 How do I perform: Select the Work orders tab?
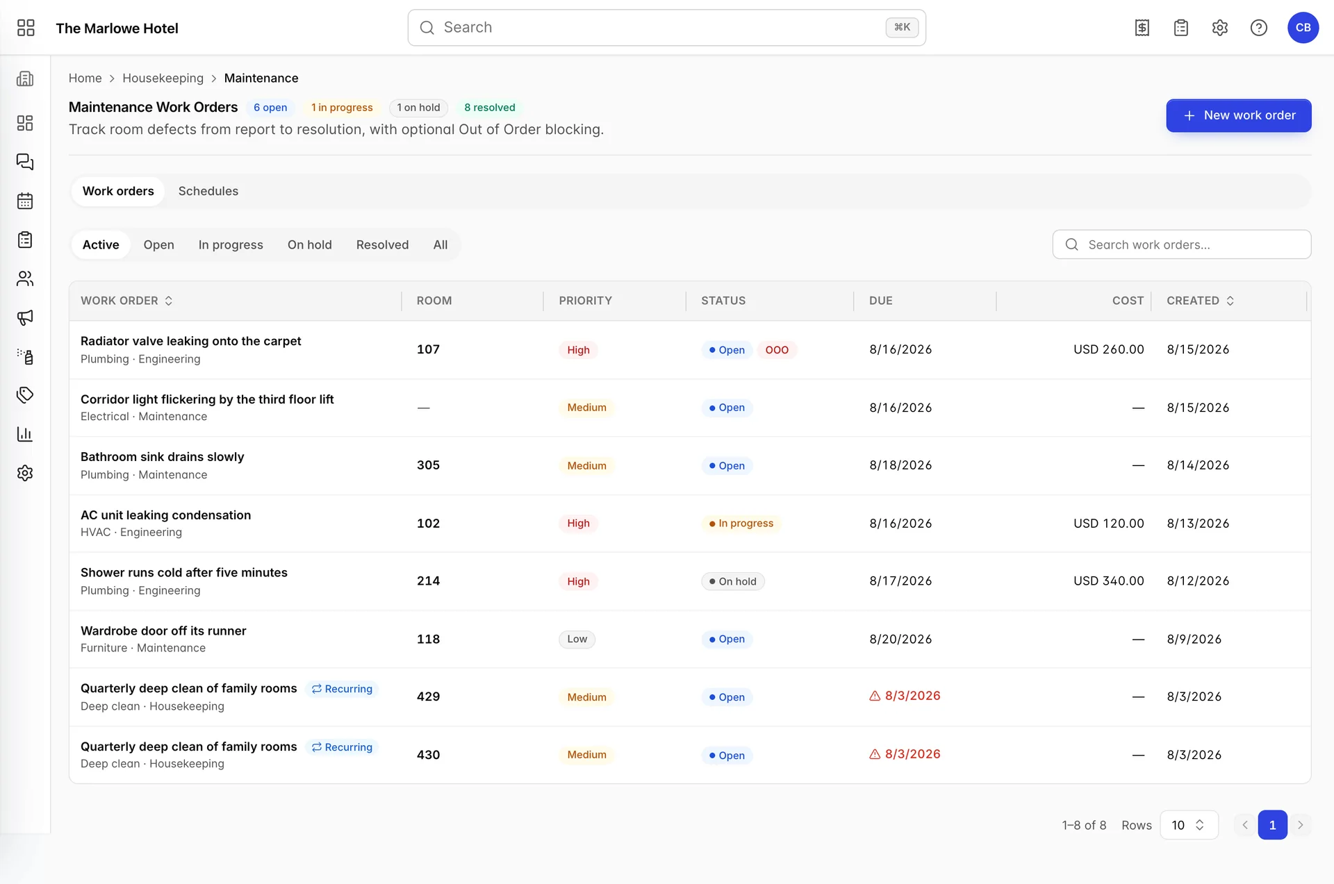118,191
